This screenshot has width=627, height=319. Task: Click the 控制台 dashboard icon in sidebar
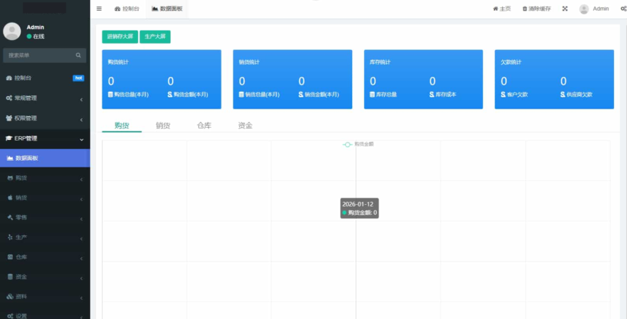click(x=9, y=78)
